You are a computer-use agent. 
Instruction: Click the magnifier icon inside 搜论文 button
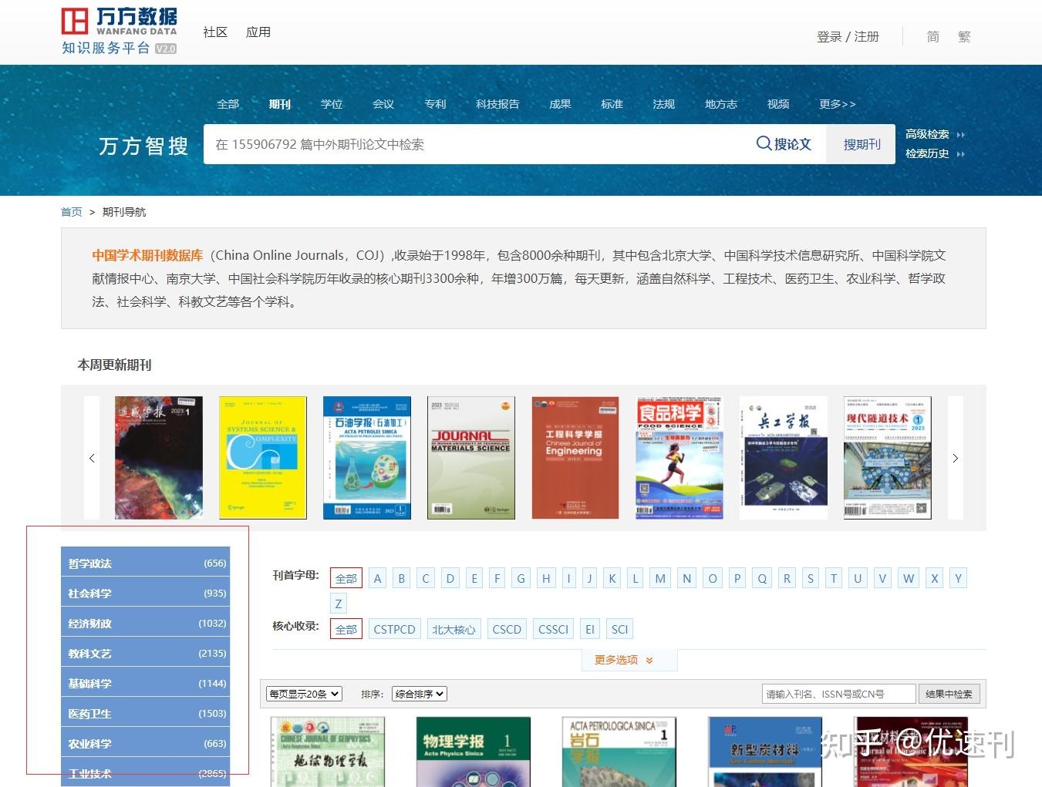[764, 143]
